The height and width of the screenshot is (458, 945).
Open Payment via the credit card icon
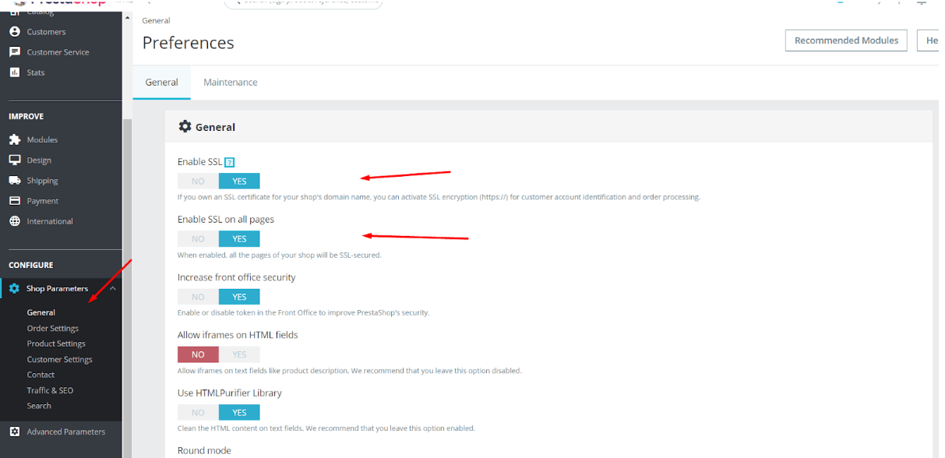click(x=14, y=200)
